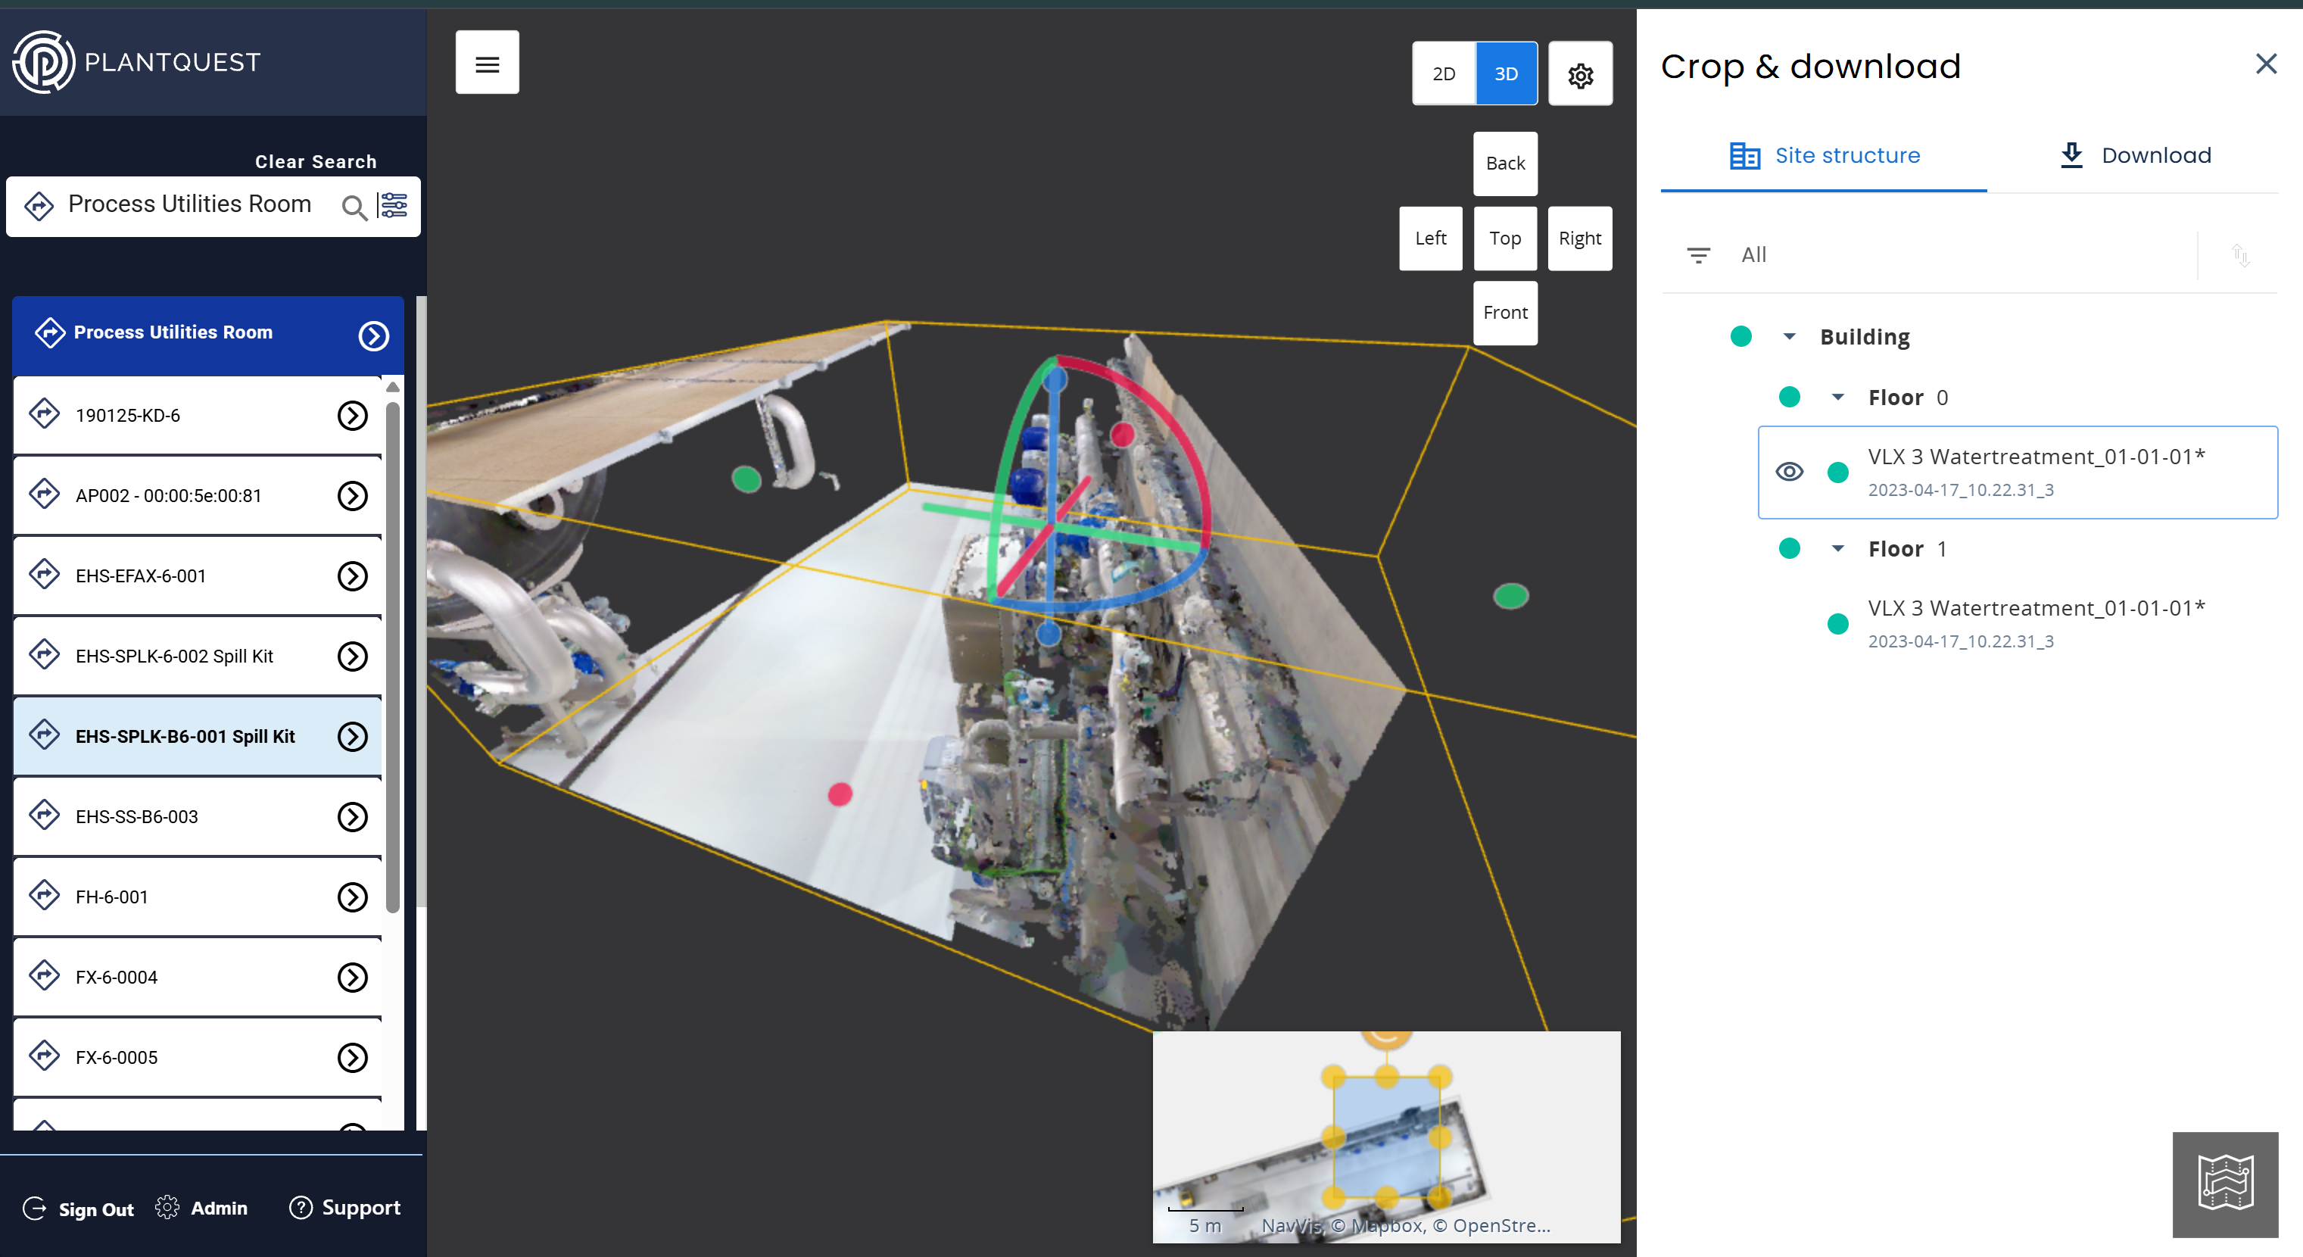This screenshot has height=1257, width=2303.
Task: Click arrow icon next to FH-6-001
Action: point(352,897)
